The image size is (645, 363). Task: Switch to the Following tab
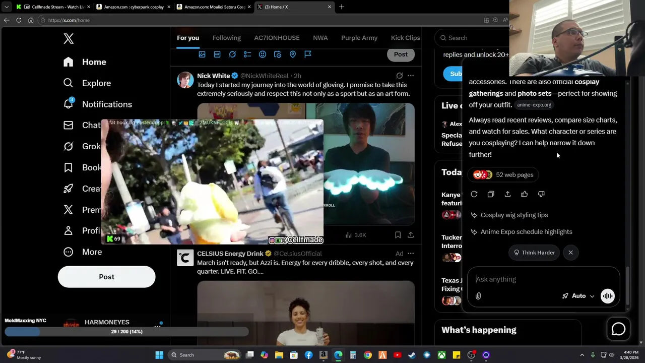pyautogui.click(x=227, y=38)
